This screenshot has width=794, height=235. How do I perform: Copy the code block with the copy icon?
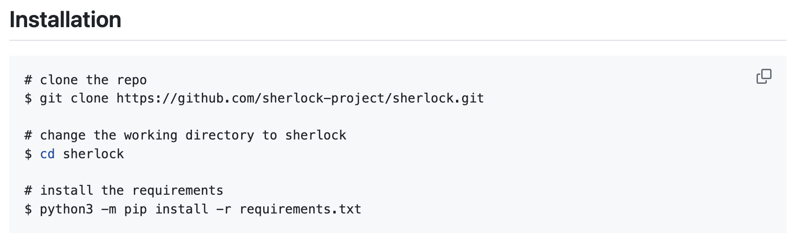764,76
